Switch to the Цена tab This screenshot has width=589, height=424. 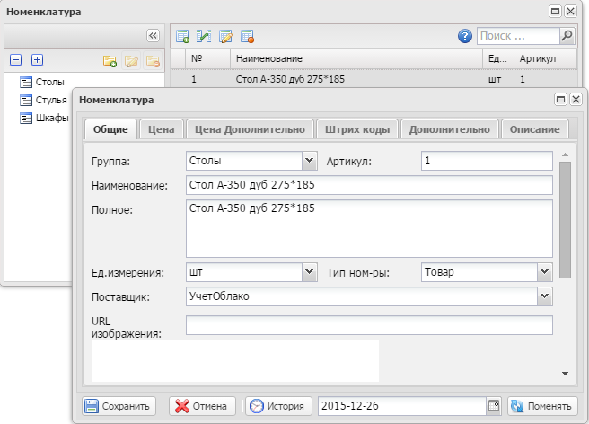[x=161, y=129]
